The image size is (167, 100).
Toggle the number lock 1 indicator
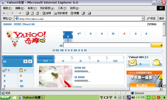click(120, 97)
